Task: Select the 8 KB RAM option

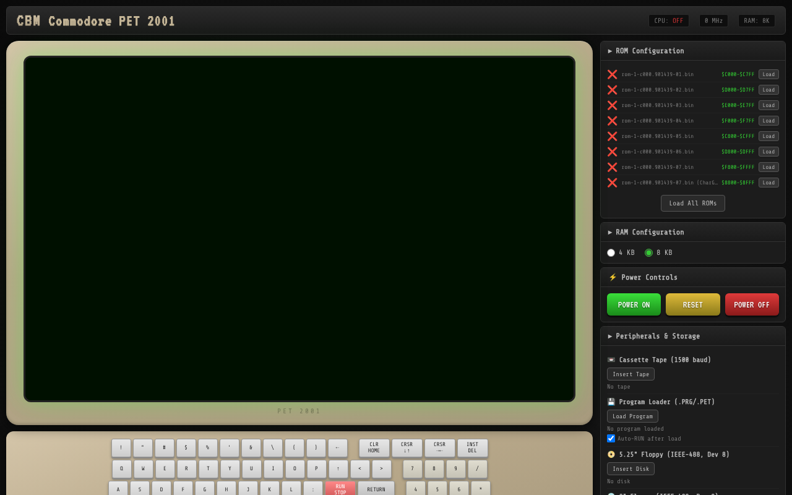Action: click(648, 252)
